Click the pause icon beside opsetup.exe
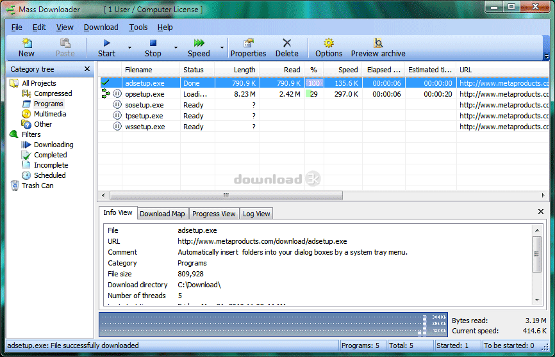This screenshot has width=555, height=357. coord(117,93)
